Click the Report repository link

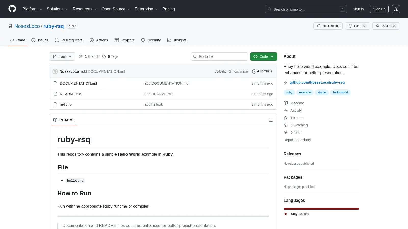[x=297, y=140]
